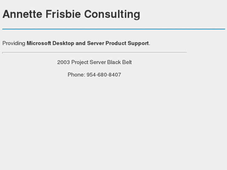Click the bold word Microsoft

click(x=39, y=43)
